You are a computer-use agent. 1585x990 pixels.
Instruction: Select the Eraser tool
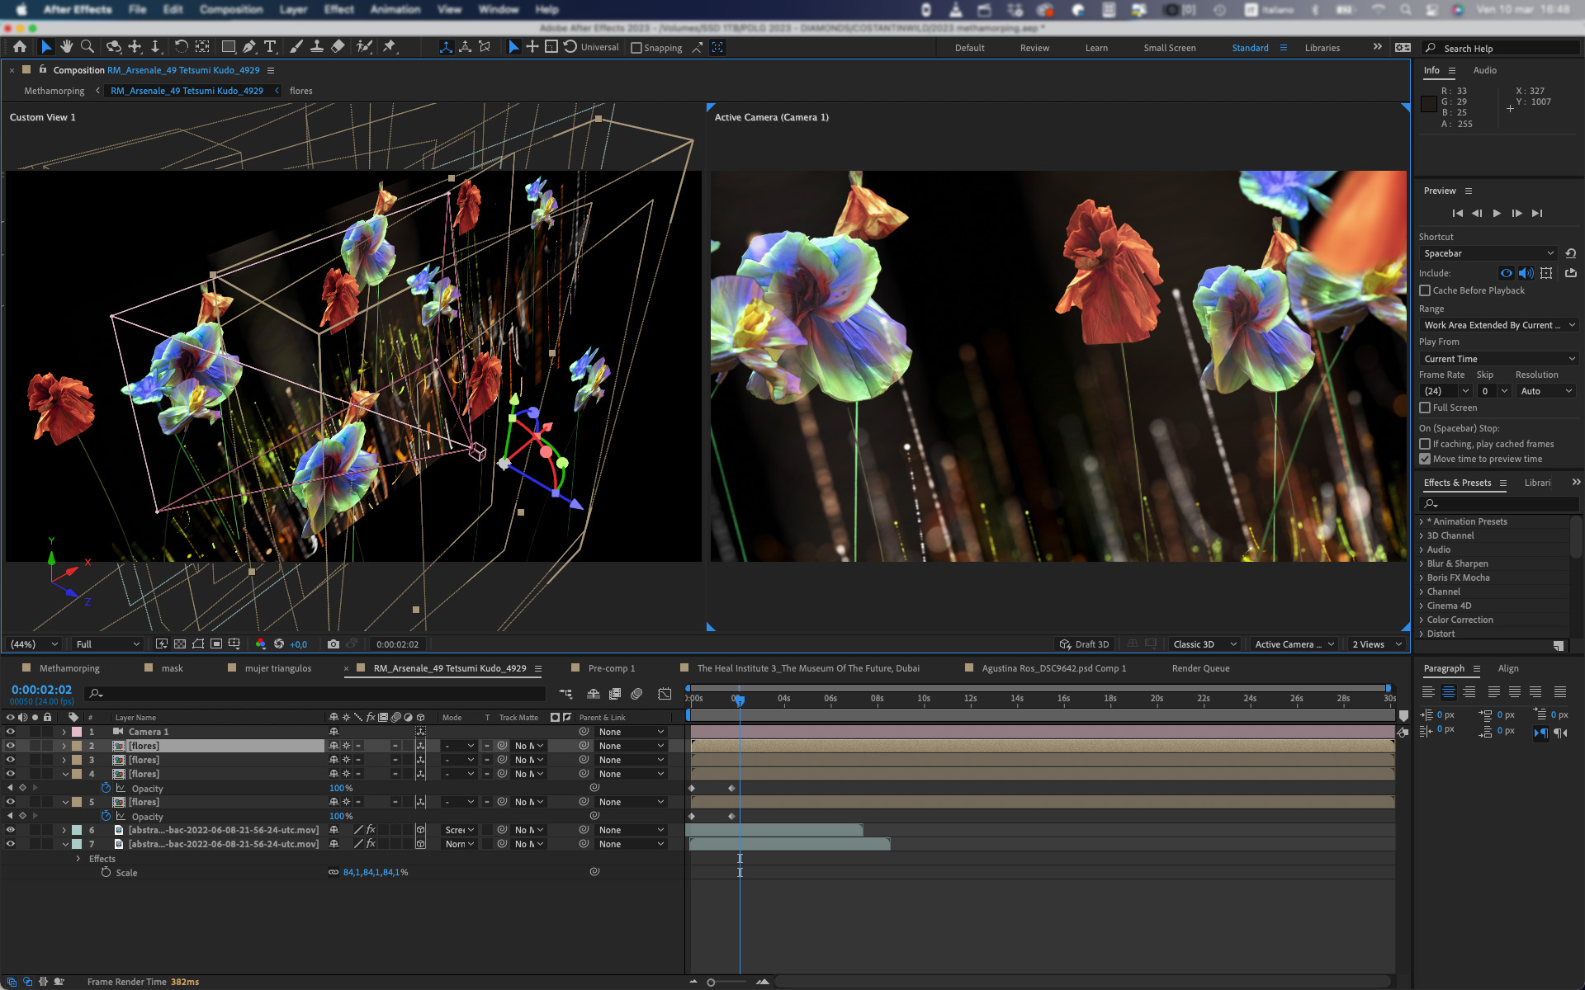tap(338, 47)
